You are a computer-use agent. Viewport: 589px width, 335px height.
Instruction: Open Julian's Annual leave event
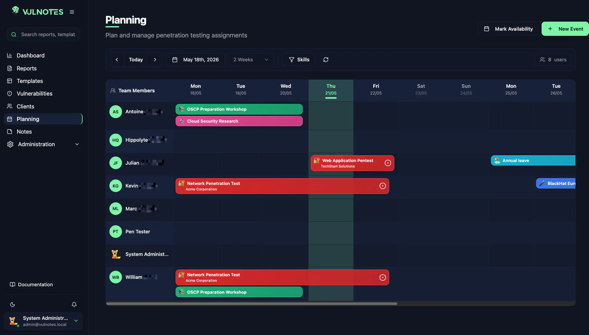(x=533, y=160)
